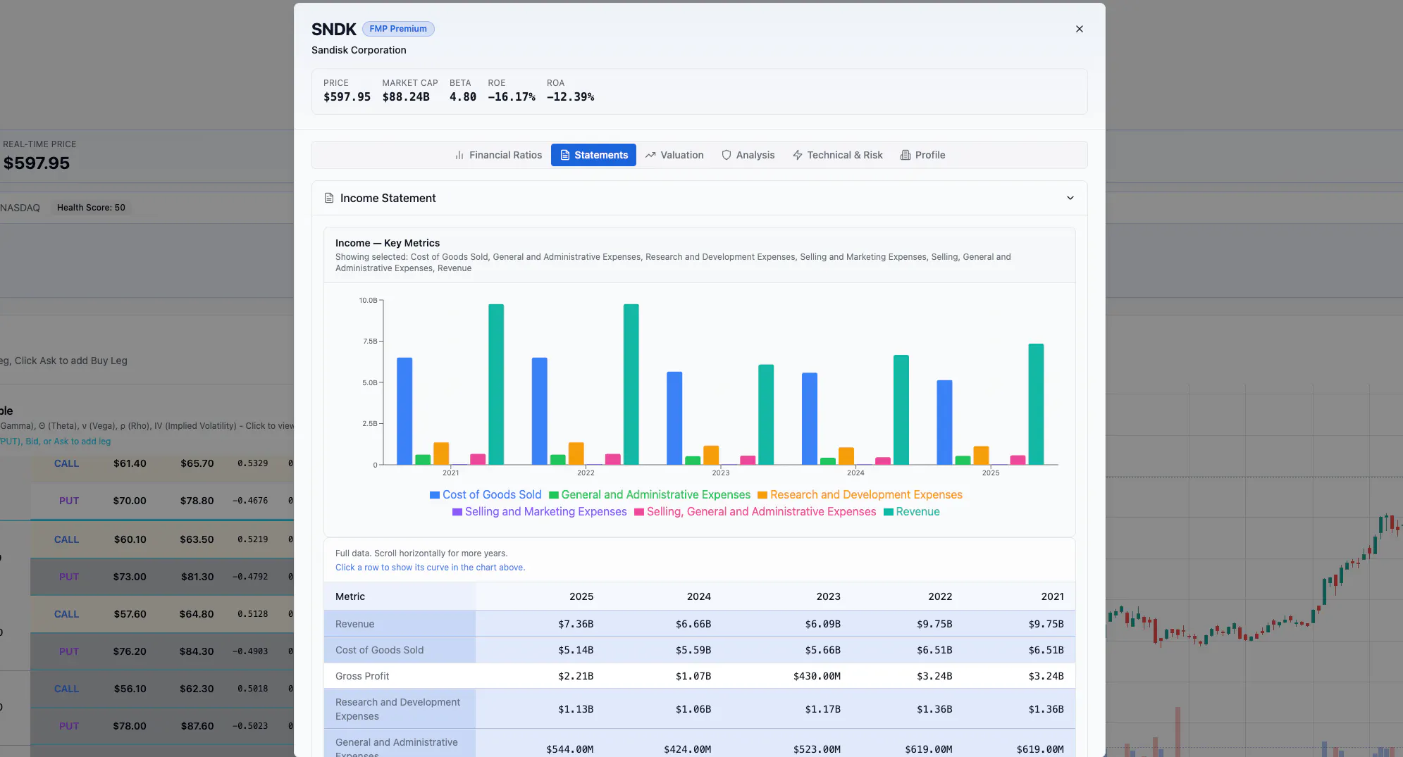
Task: Click $61.40 CALL bid in background options table
Action: coord(130,463)
